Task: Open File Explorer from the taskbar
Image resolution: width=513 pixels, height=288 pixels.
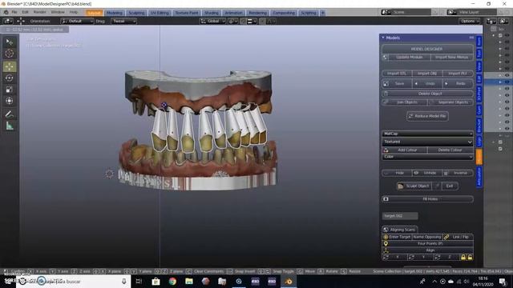Action: 189,281
